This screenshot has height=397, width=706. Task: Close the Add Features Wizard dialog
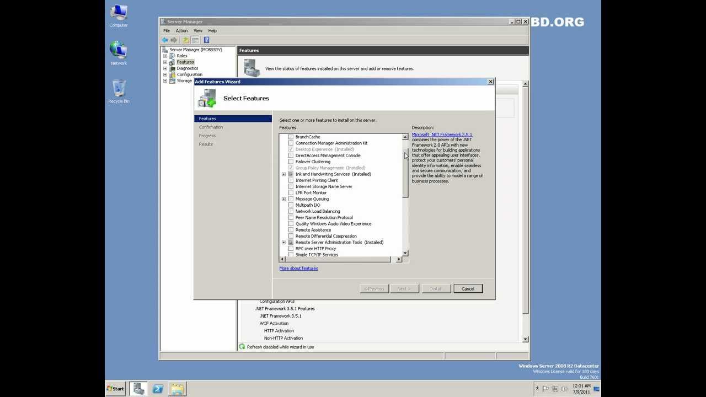click(490, 82)
